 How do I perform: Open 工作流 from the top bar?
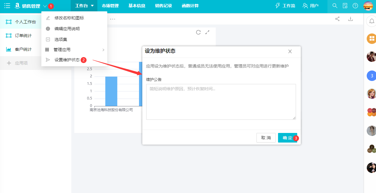coord(285,6)
